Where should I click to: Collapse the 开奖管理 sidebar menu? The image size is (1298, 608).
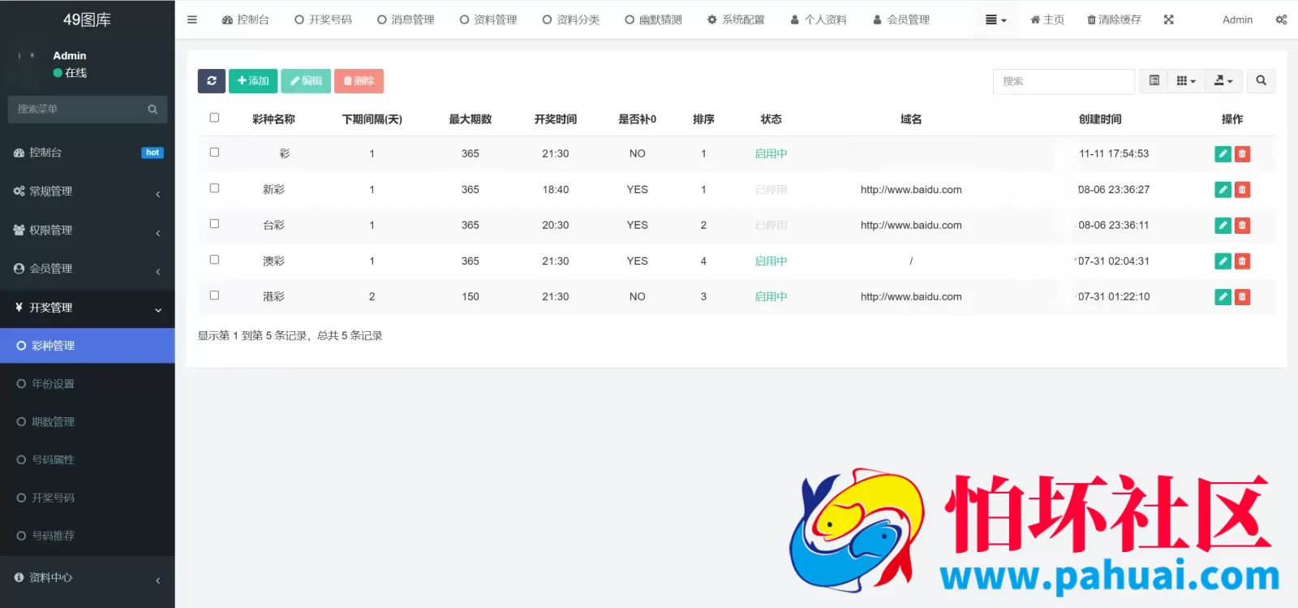click(87, 308)
